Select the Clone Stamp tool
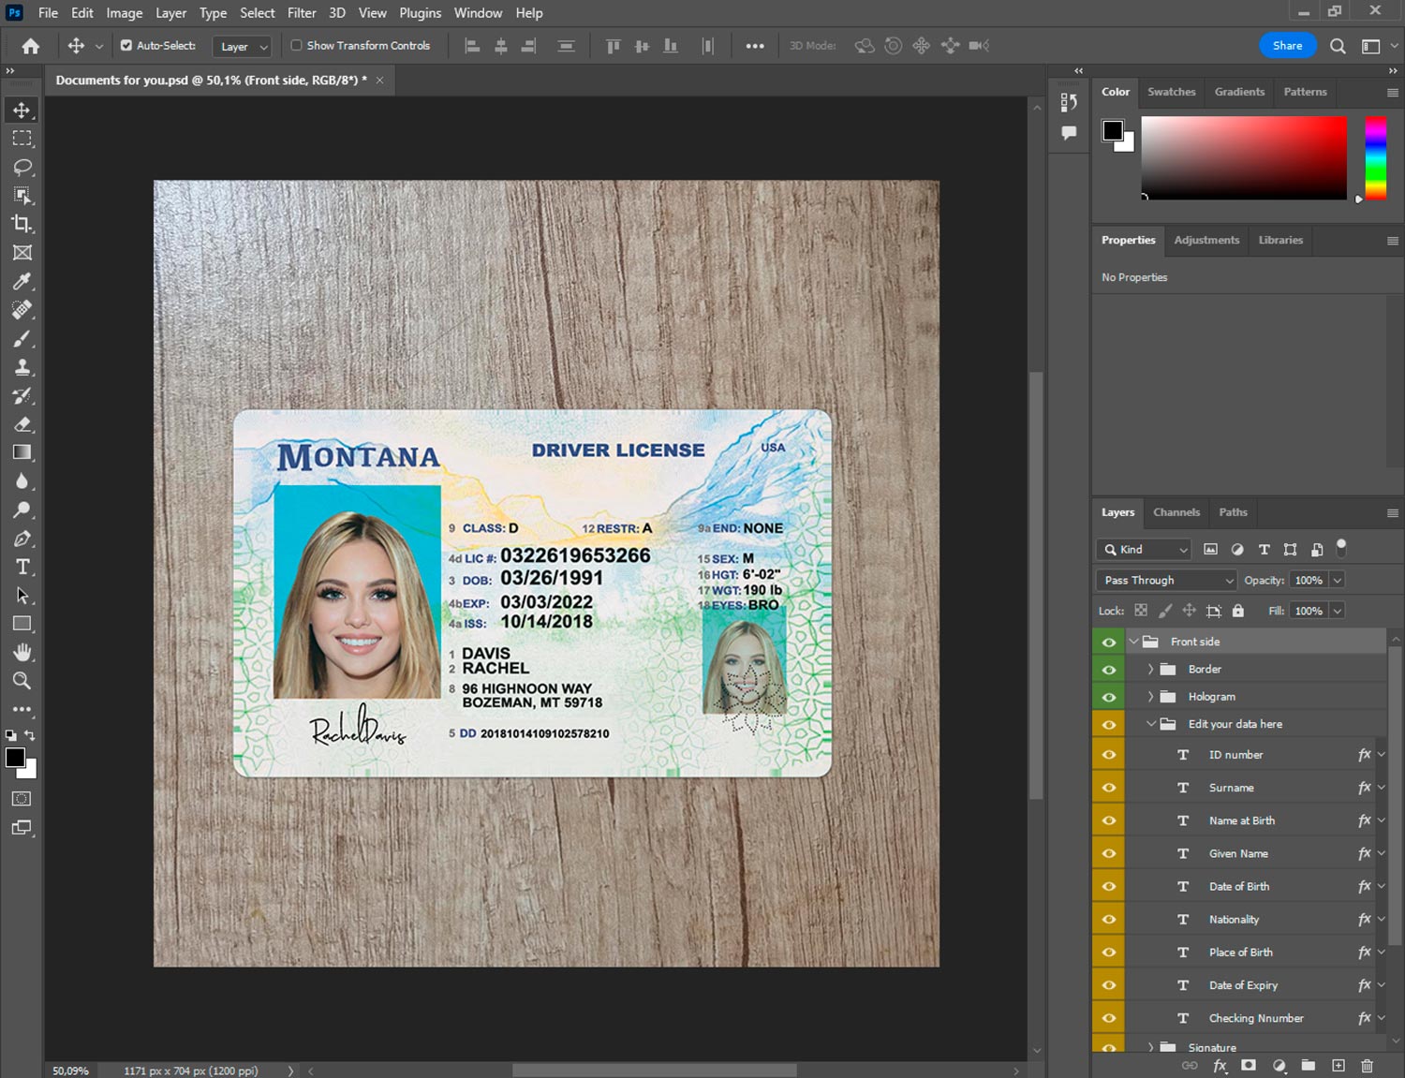The image size is (1405, 1078). [22, 367]
